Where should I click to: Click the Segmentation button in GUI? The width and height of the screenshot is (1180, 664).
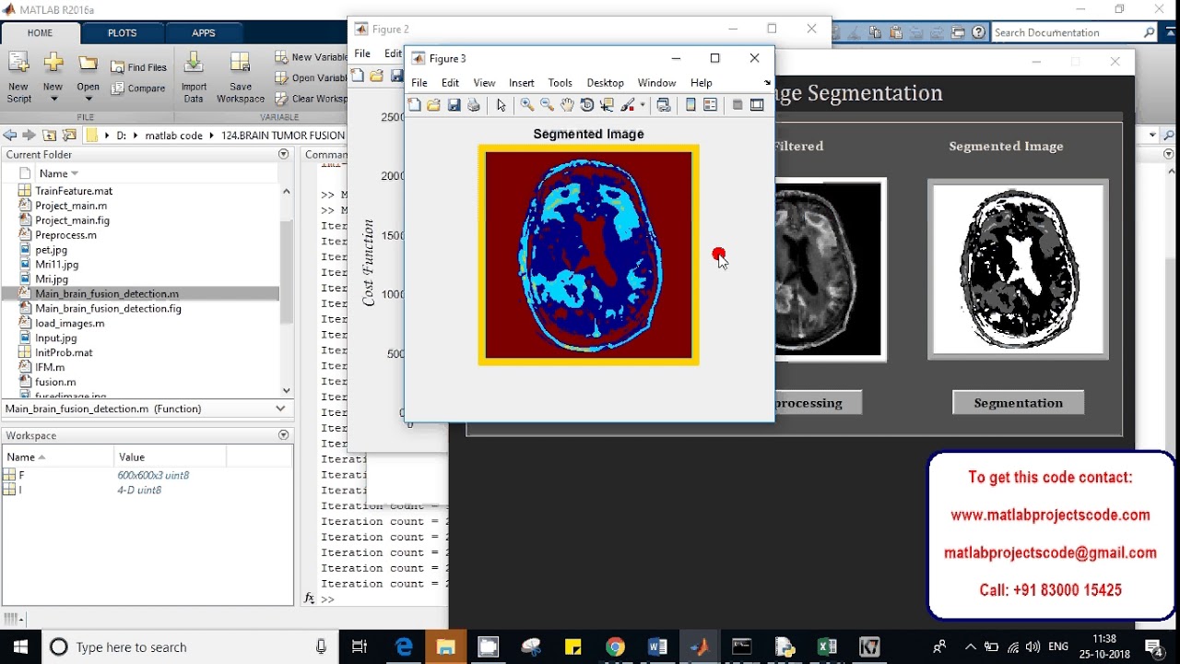pyautogui.click(x=1018, y=403)
